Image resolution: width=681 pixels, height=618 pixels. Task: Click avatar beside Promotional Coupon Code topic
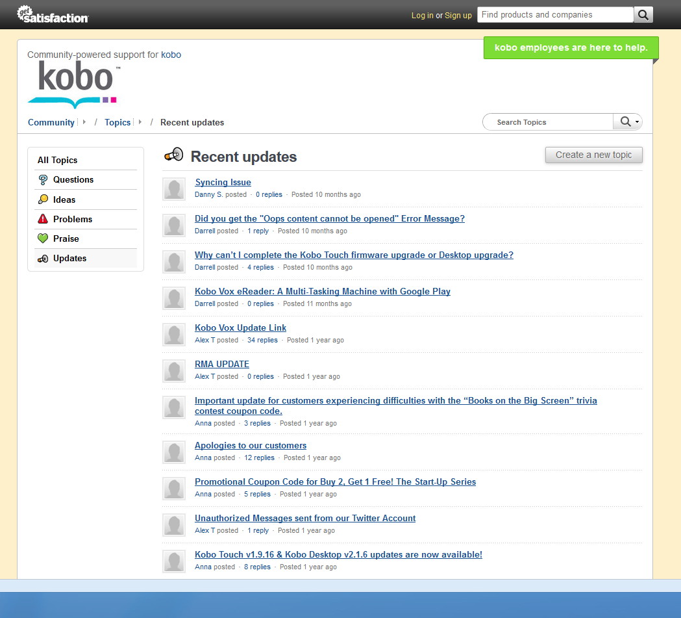pos(174,489)
